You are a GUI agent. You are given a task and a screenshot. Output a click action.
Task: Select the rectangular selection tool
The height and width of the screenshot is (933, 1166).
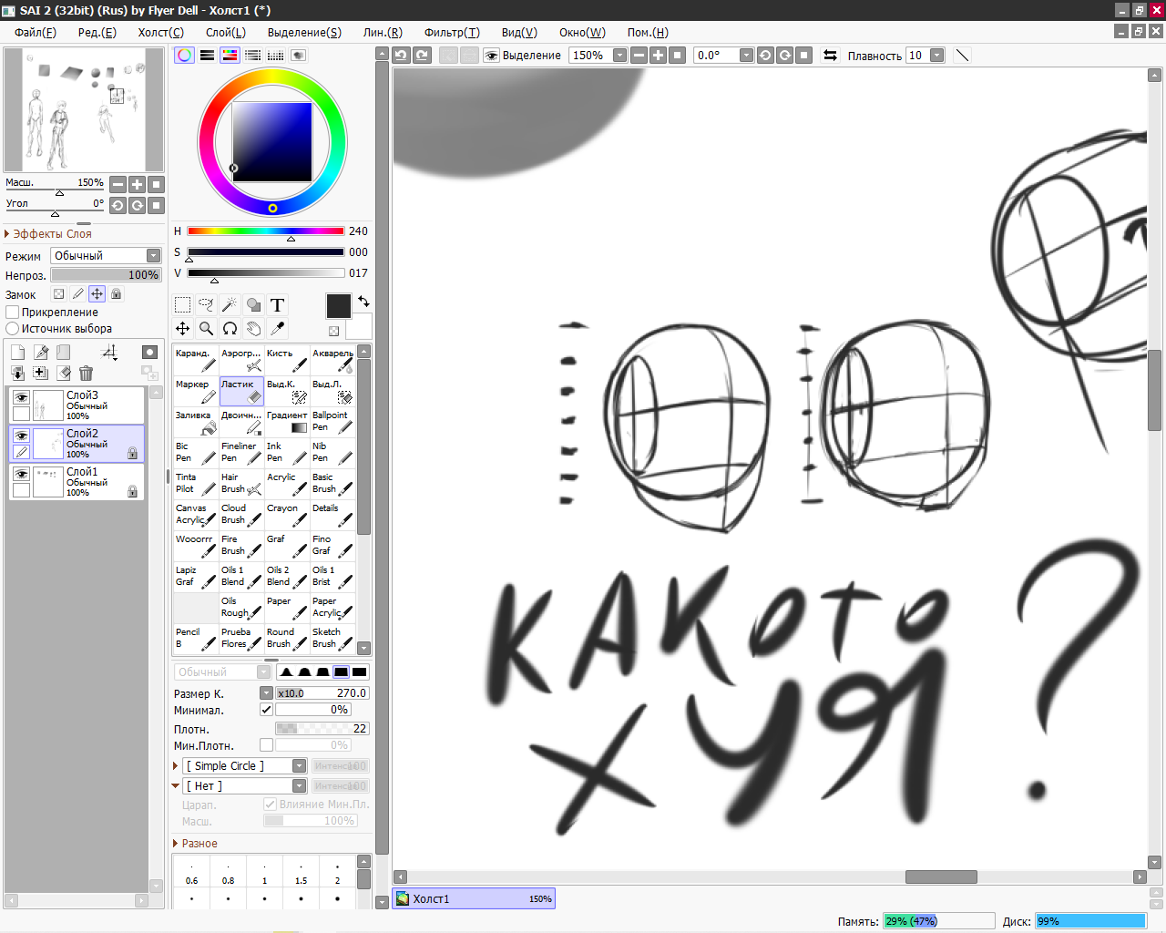coord(183,304)
